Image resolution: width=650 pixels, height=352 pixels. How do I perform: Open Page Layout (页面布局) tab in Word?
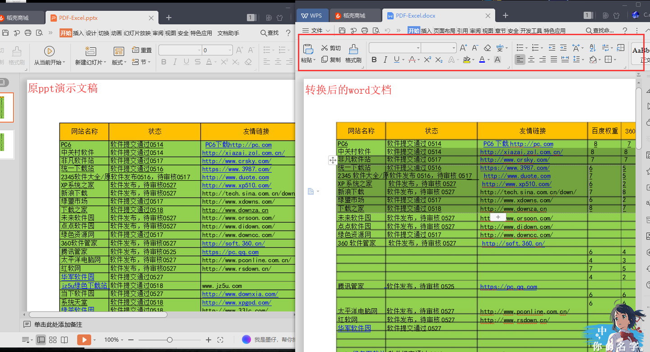[445, 31]
